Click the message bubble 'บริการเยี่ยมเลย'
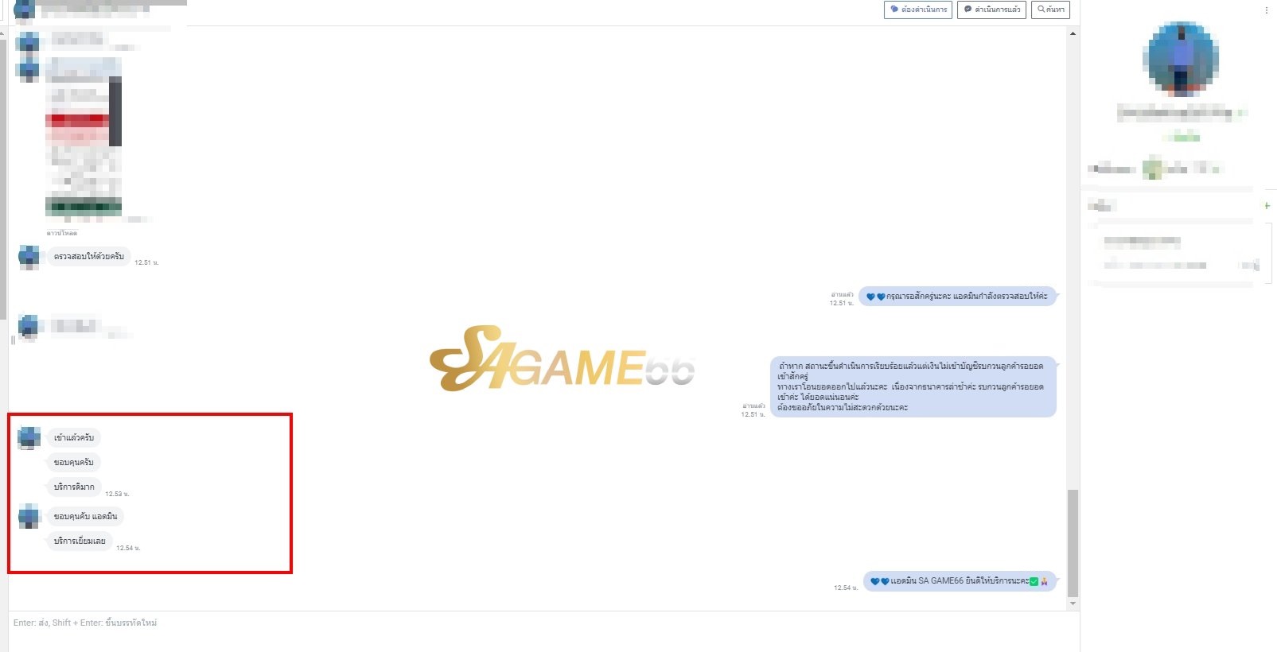Screen dimensions: 1277x652 (x=80, y=541)
